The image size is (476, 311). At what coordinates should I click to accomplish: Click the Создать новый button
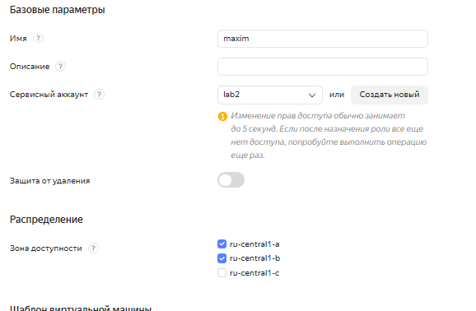[390, 95]
